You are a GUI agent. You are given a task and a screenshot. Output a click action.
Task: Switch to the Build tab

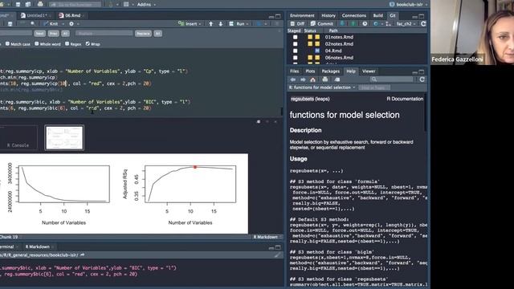click(x=378, y=15)
